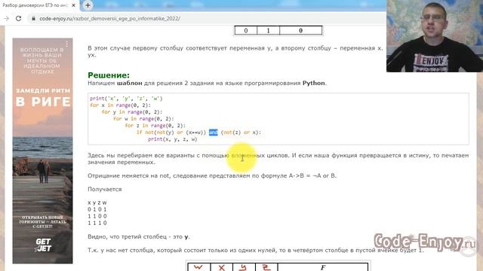Click output row '0 1 0 1'
Screen dimensions: 483x271
coord(97,209)
